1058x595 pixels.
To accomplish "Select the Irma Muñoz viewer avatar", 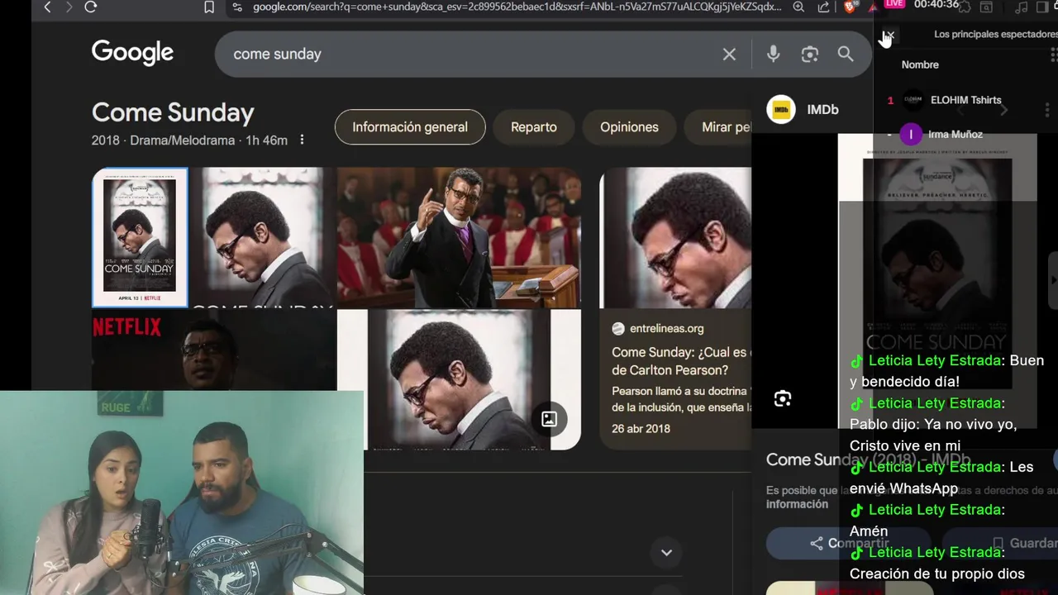I will click(x=911, y=134).
